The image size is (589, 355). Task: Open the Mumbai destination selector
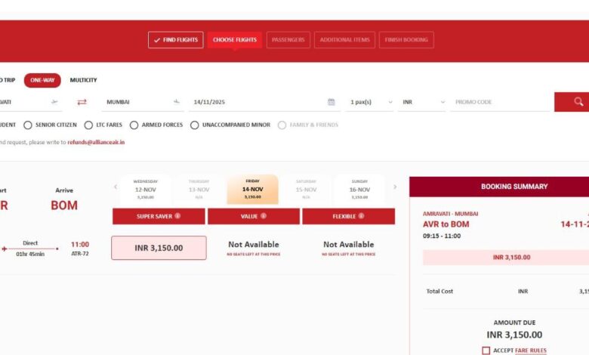tap(140, 102)
